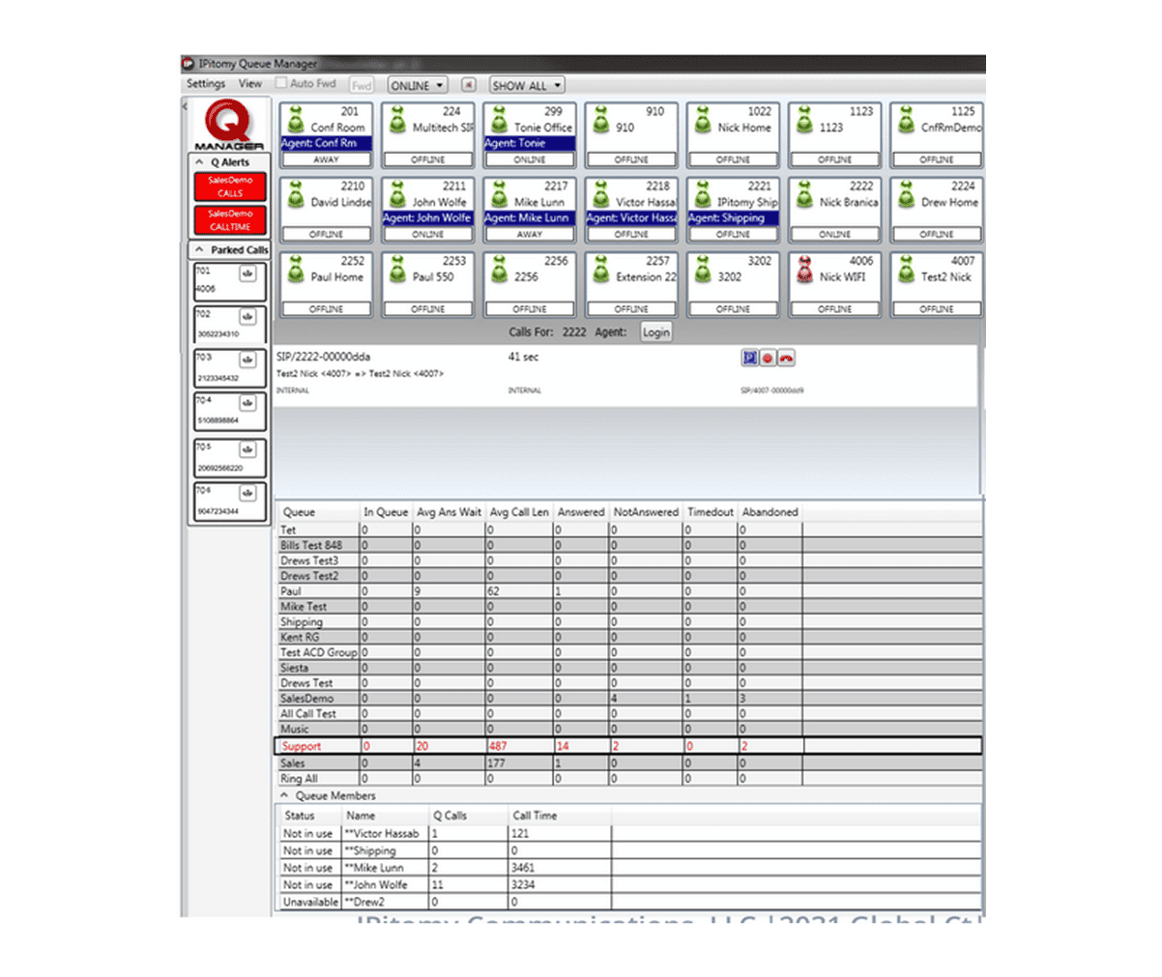Open the Settings menu
Image resolution: width=1162 pixels, height=977 pixels.
[206, 84]
